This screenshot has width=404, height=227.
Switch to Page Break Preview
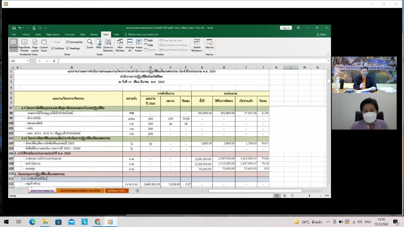24,45
